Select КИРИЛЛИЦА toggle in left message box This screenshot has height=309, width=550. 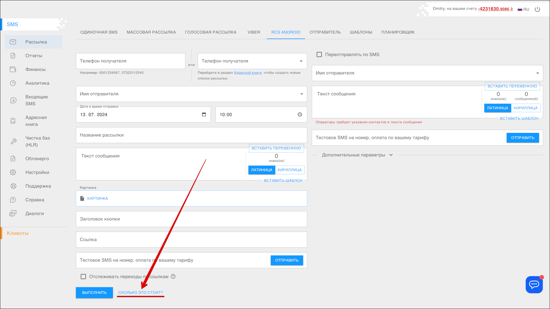(290, 170)
